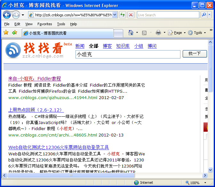Open the 博问 search category link

(152, 46)
